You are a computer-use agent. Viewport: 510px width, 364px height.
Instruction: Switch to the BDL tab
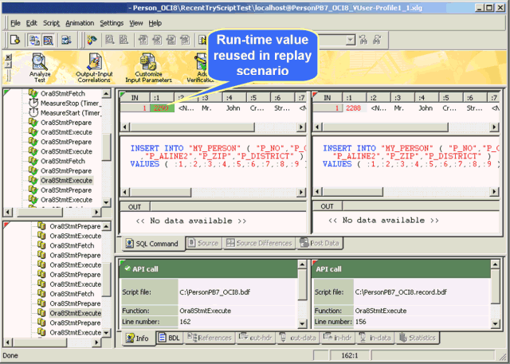tap(168, 338)
